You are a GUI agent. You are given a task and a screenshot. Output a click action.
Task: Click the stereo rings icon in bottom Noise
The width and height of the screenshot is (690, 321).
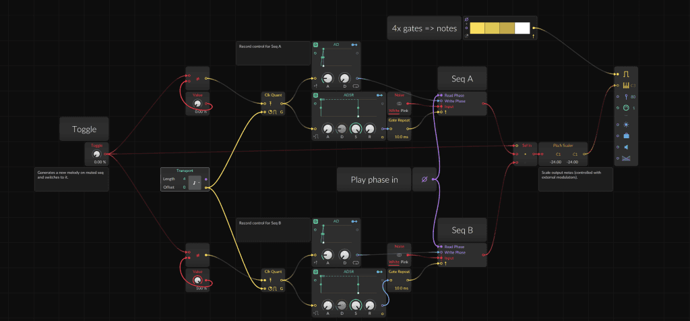[x=399, y=255]
